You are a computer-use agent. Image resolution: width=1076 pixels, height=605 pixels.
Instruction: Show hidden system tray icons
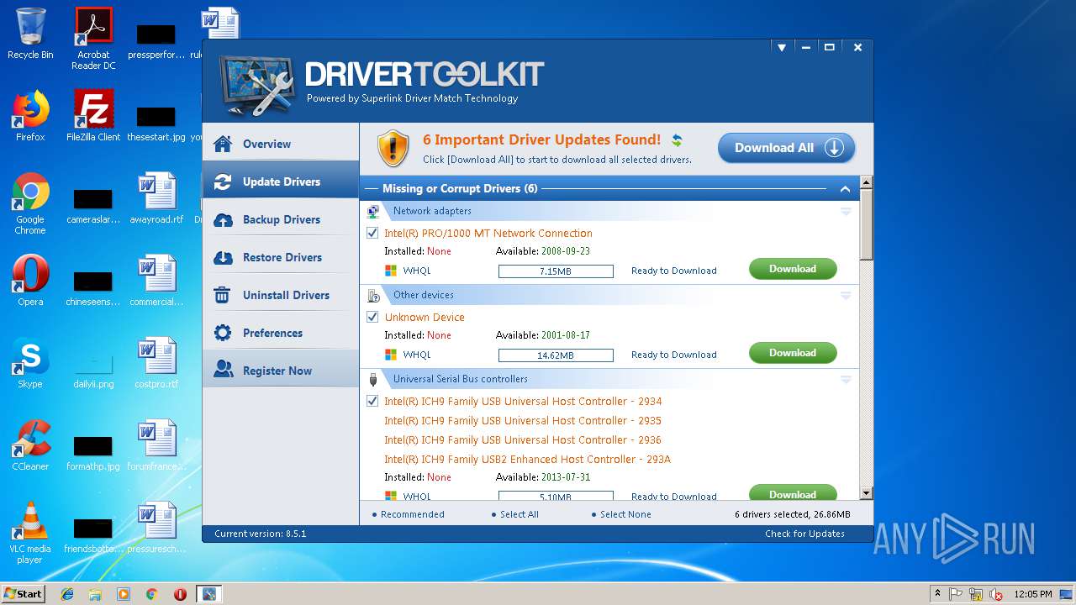coord(937,594)
